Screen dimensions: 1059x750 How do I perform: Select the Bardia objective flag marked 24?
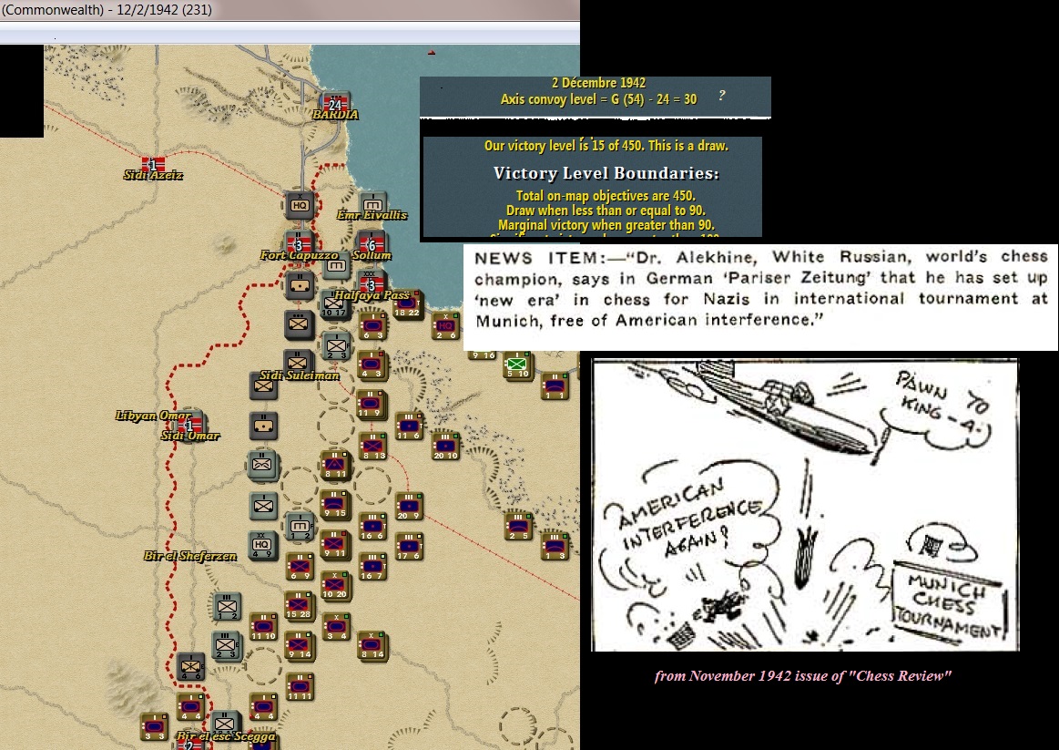pyautogui.click(x=336, y=103)
